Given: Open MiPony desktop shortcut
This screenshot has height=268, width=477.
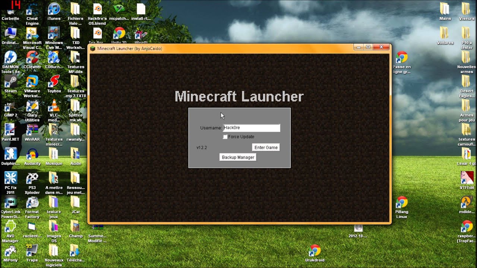Looking at the screenshot, I should point(10,253).
